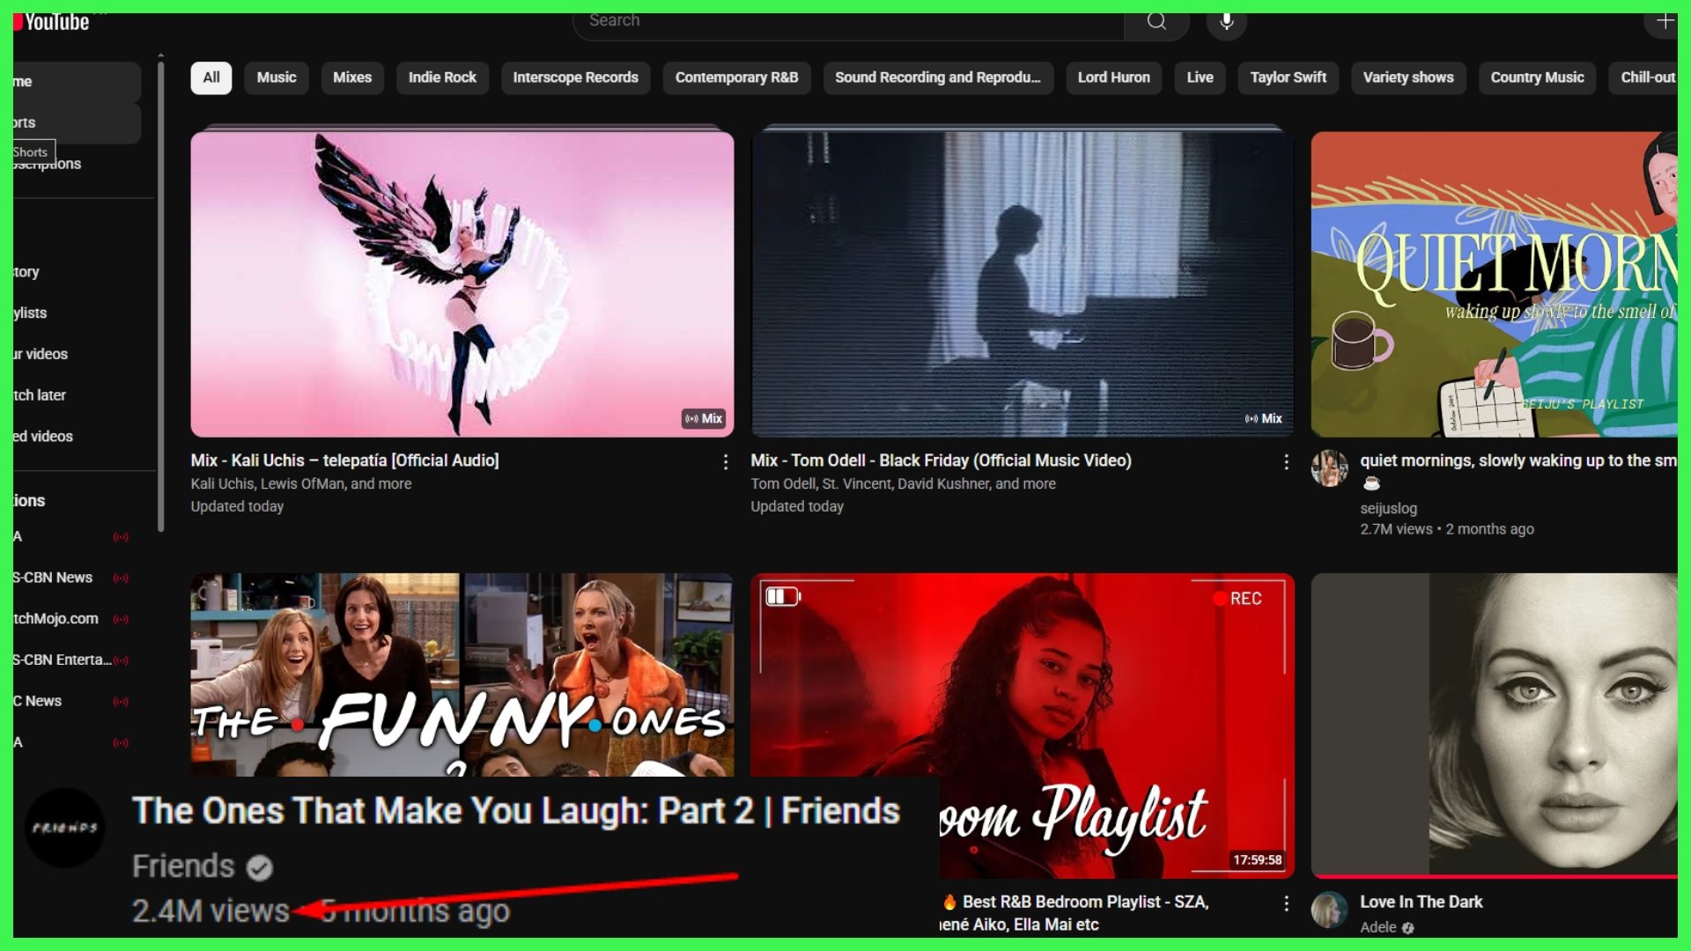1691x951 pixels.
Task: Select the Taylor Swift filter chip
Action: coord(1288,77)
